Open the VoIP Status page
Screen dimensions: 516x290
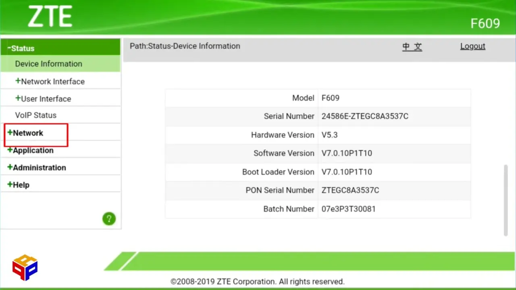point(35,115)
